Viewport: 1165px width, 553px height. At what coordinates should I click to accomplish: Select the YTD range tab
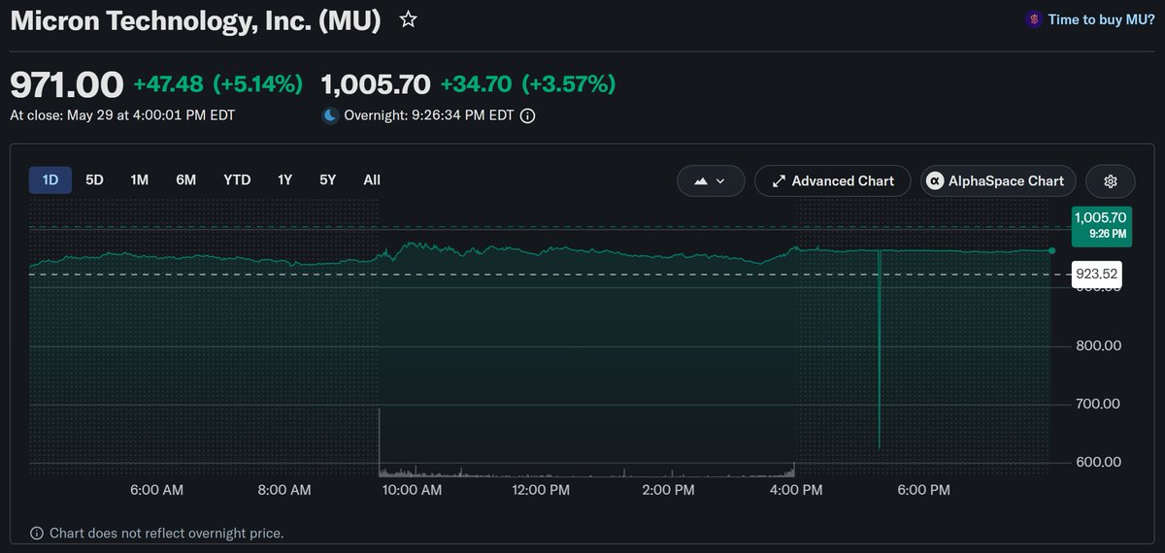[x=237, y=179]
